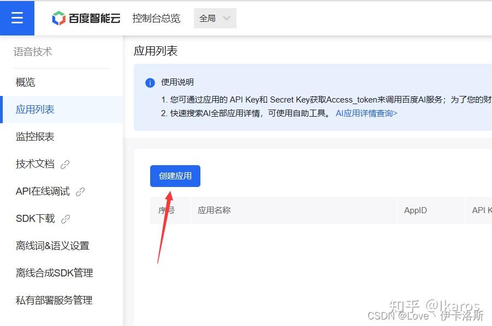The width and height of the screenshot is (492, 326).
Task: Select the 私有部署服务管理 entry
Action: (54, 300)
